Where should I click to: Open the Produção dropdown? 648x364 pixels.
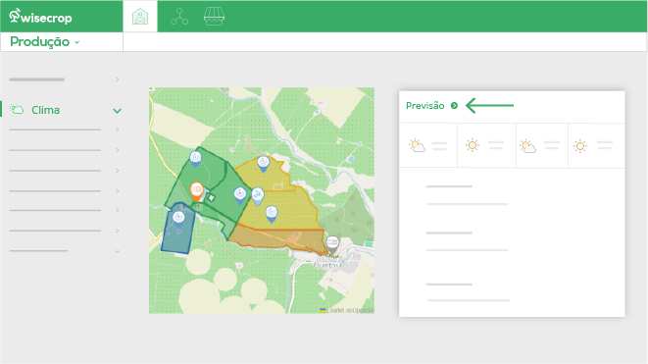point(45,42)
